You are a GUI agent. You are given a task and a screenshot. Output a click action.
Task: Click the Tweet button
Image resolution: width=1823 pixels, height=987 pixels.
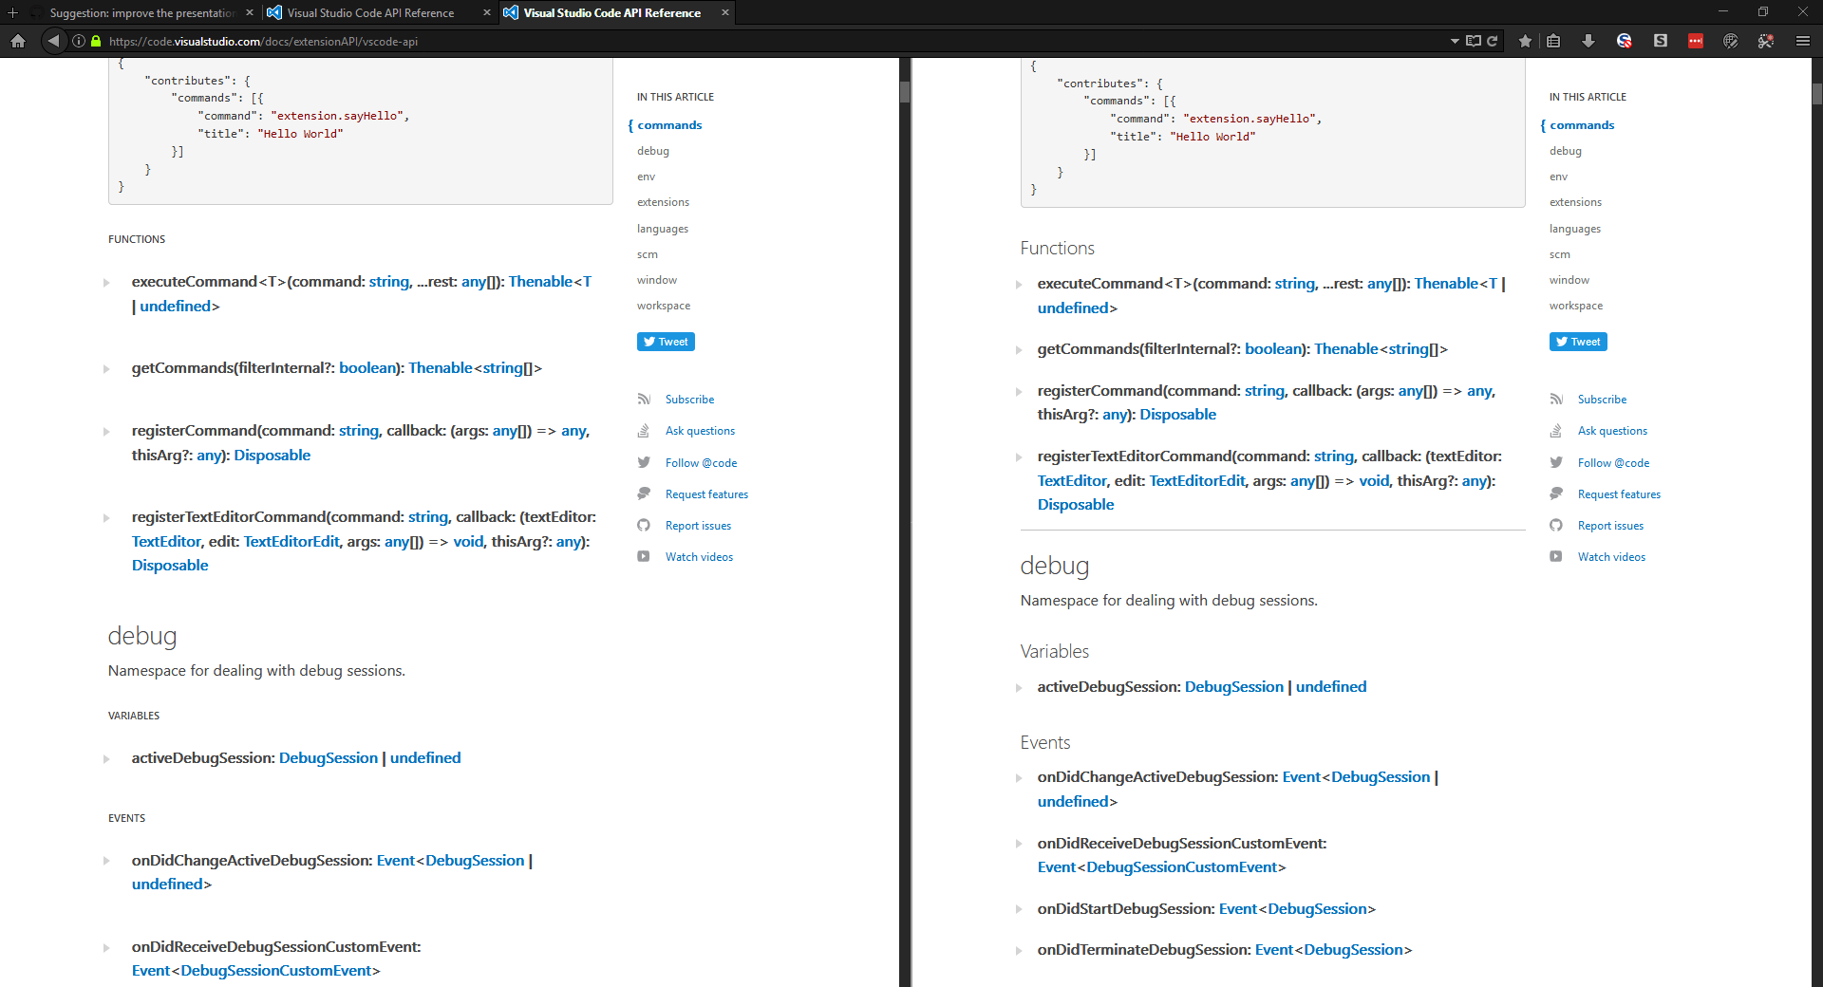pos(666,341)
